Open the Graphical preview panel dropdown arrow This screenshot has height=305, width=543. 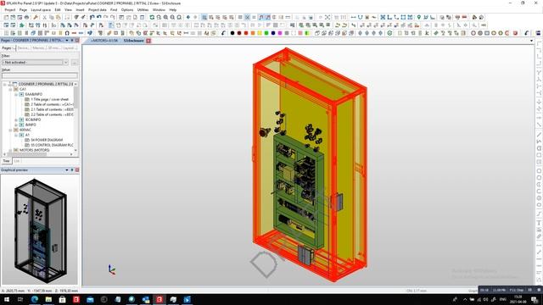click(x=67, y=170)
